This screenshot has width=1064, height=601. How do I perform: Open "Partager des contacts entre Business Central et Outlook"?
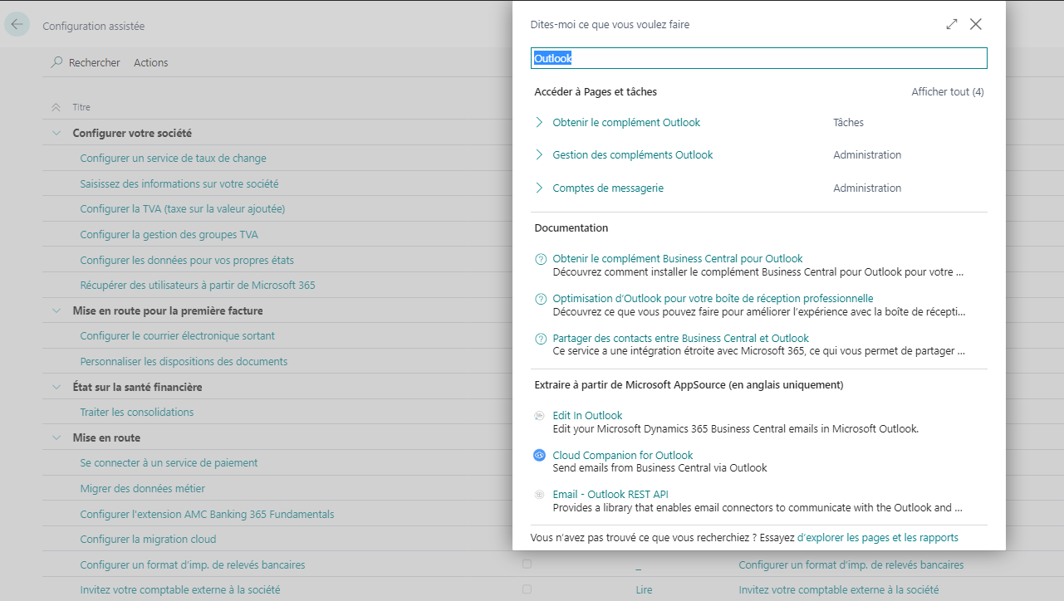point(681,338)
